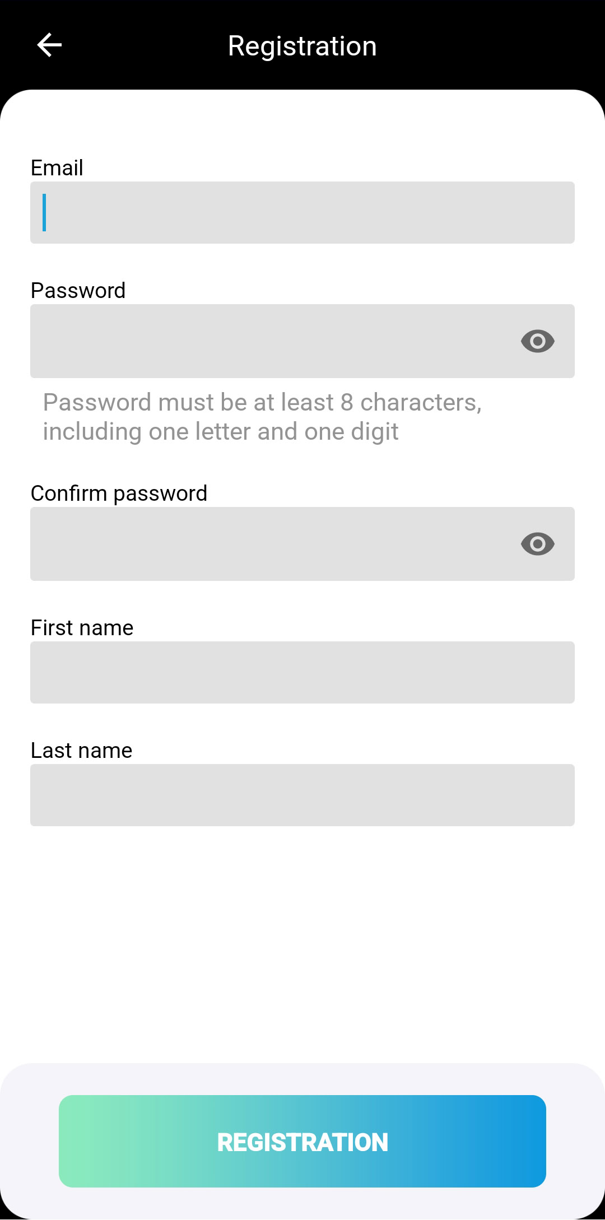Click the Email field label
The width and height of the screenshot is (605, 1220).
point(57,168)
